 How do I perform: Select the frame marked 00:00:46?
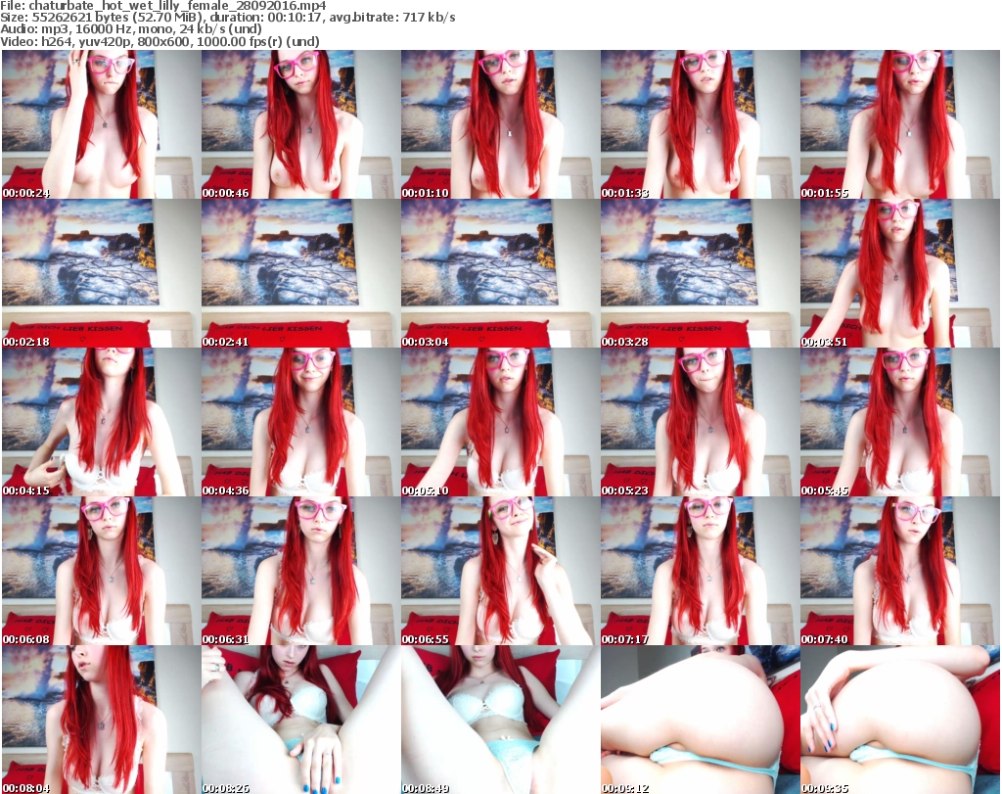[x=300, y=124]
